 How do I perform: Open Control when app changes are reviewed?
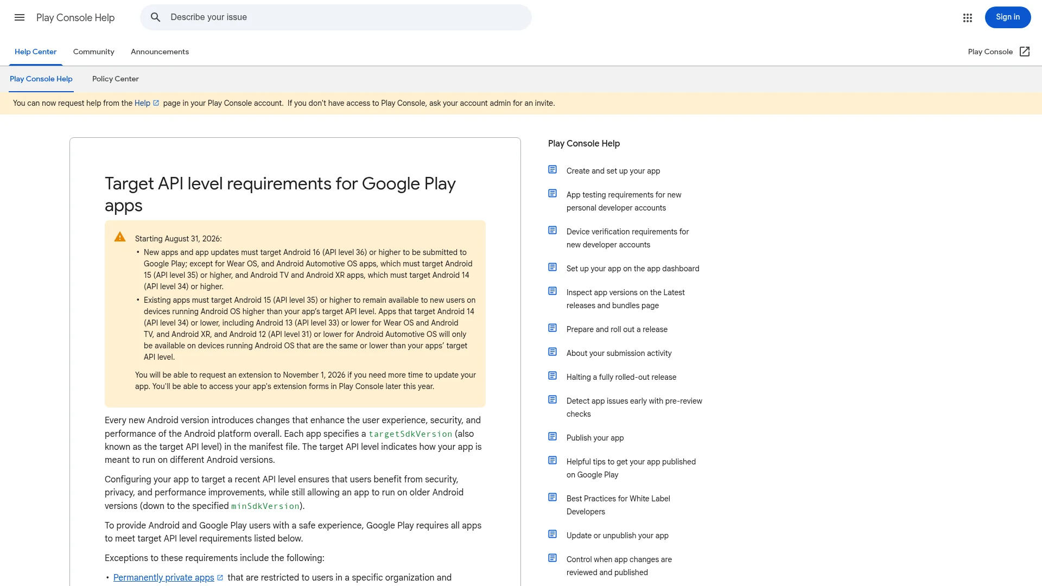pyautogui.click(x=619, y=566)
